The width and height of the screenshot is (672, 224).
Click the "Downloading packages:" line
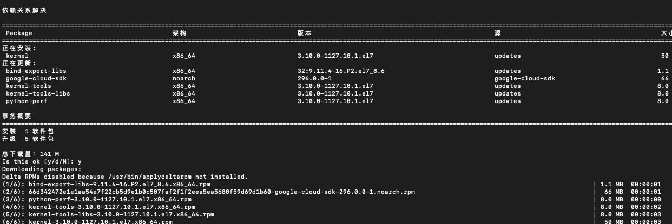pyautogui.click(x=42, y=169)
